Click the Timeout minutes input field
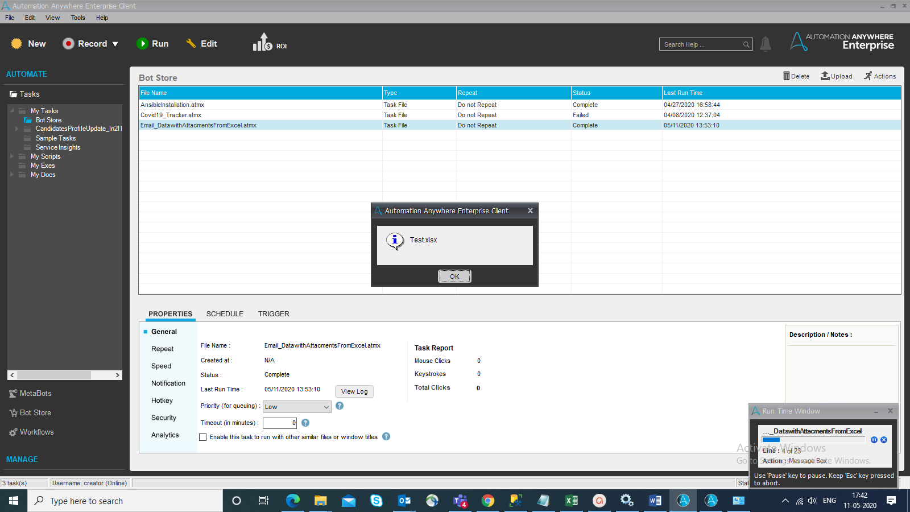 279,423
